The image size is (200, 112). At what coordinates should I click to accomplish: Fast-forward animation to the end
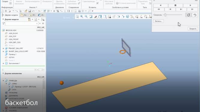[x=192, y=9]
